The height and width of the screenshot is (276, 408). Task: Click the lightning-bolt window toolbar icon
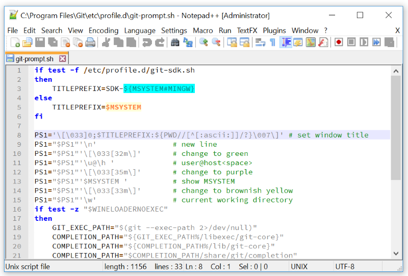(x=298, y=42)
